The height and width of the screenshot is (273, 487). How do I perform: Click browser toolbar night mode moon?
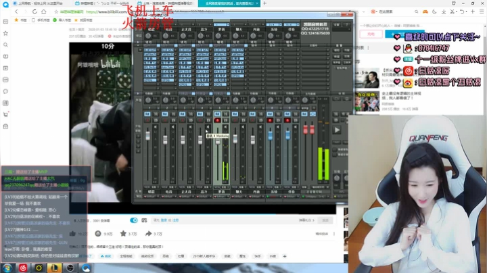coord(434,11)
